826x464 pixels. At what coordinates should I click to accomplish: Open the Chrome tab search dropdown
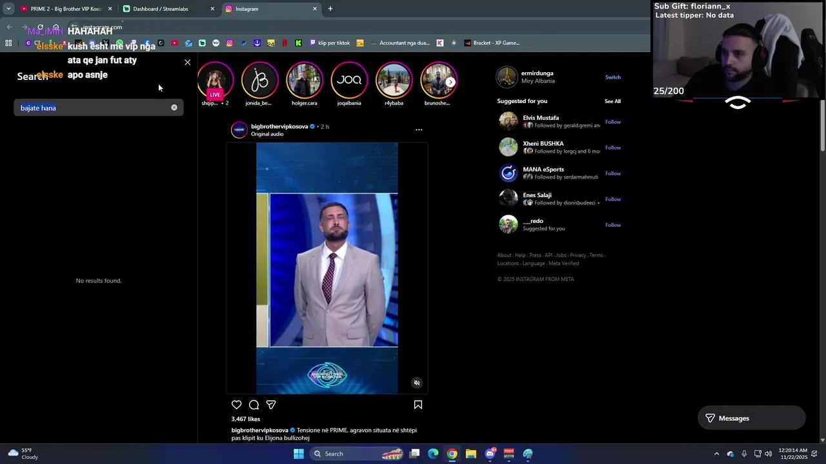point(8,9)
